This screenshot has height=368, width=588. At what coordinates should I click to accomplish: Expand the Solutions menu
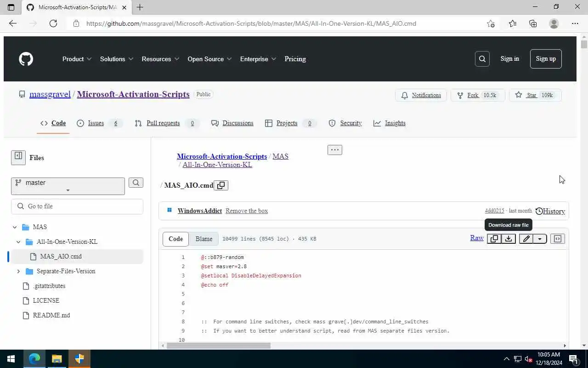click(117, 59)
